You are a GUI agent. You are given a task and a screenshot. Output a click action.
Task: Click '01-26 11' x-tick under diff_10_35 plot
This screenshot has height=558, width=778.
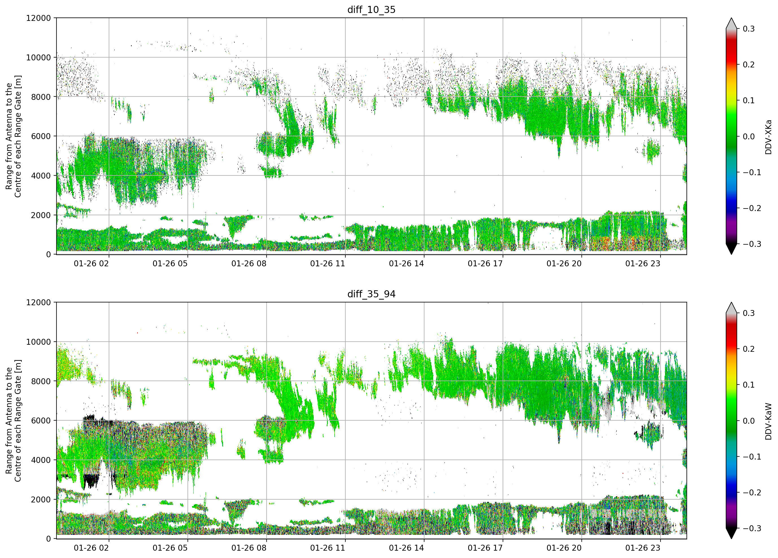pos(328,263)
